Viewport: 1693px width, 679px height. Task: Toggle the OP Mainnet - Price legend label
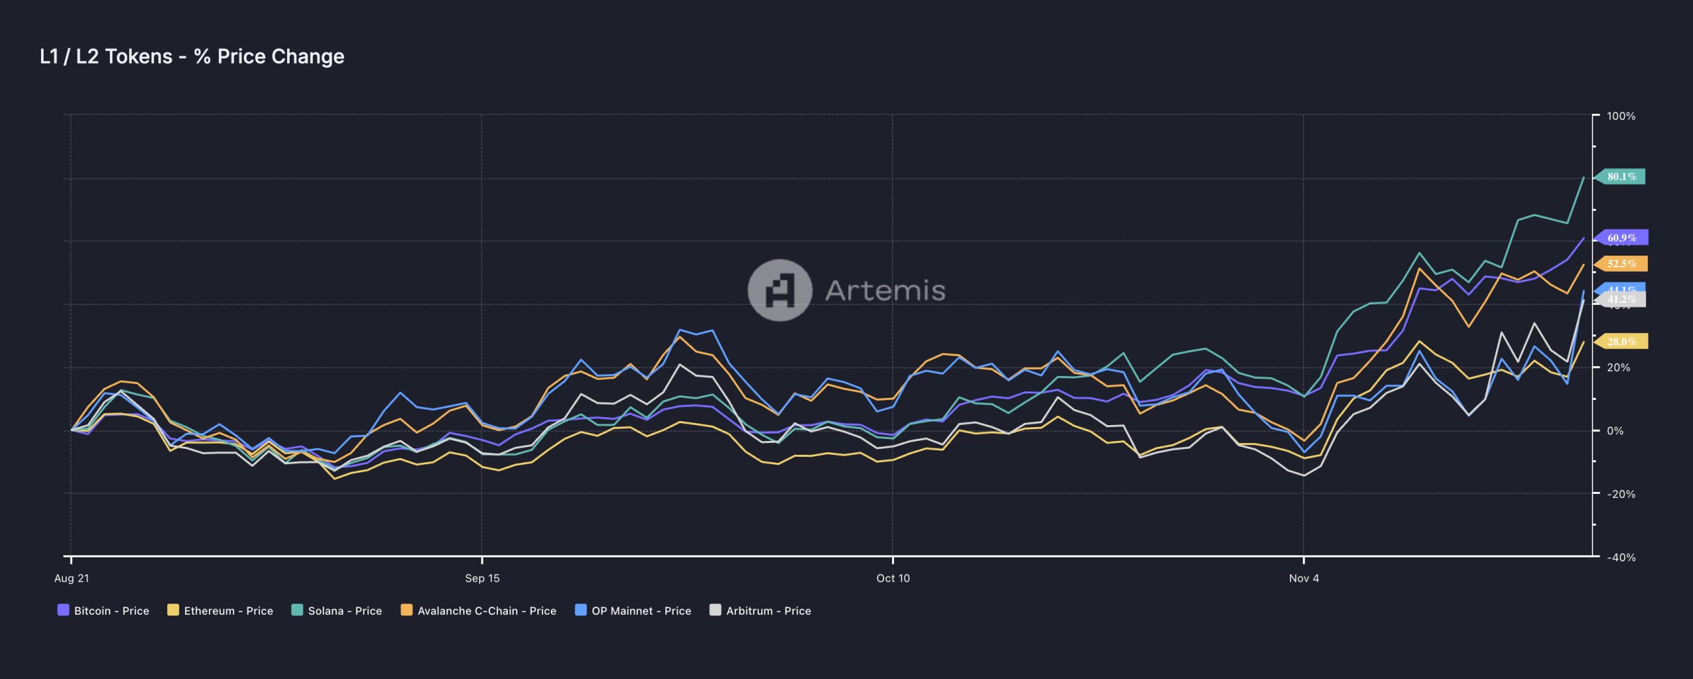coord(641,611)
